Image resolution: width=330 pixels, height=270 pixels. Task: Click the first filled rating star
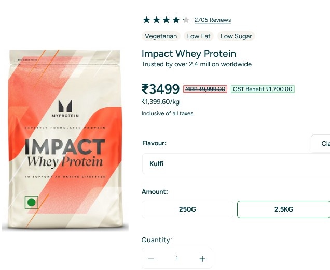[x=146, y=20]
